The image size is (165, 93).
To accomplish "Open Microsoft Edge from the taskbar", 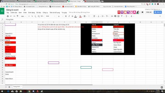I will tap(8, 91).
